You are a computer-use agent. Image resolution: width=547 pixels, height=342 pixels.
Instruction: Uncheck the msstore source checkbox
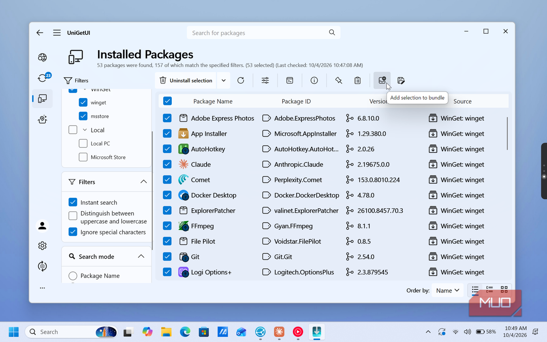pos(83,116)
